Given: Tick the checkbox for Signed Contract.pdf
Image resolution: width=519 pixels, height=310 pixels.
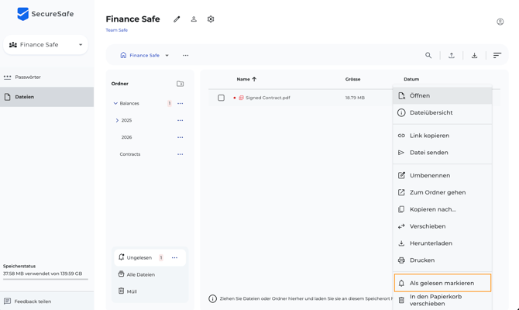Looking at the screenshot, I should [x=221, y=98].
